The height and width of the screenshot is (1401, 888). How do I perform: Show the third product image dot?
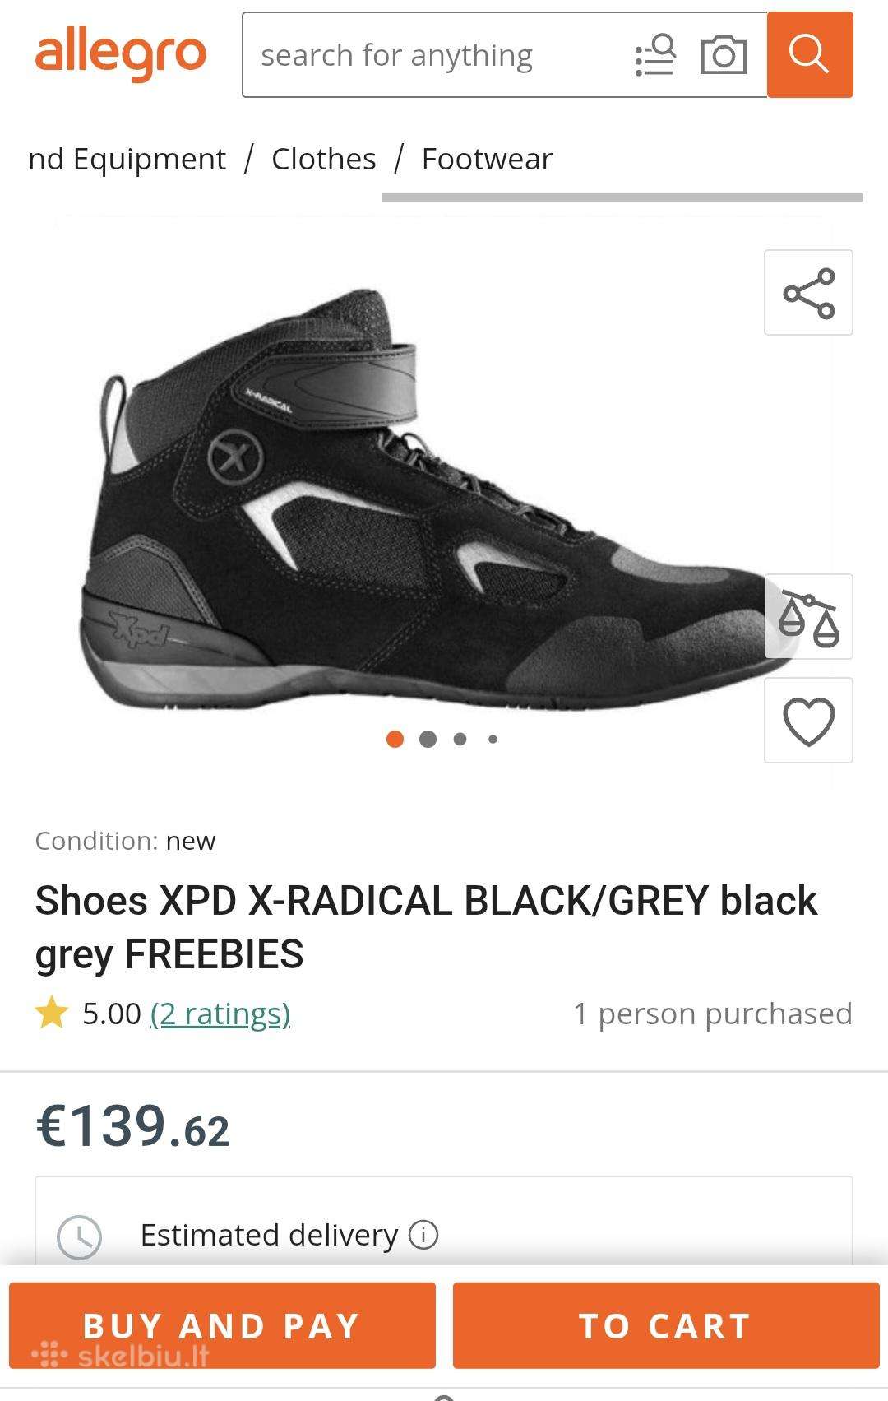click(x=460, y=739)
